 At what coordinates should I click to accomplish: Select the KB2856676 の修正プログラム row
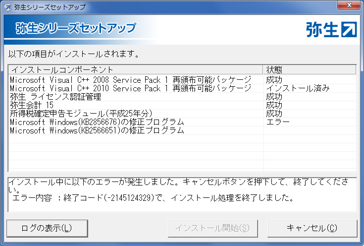182,122
